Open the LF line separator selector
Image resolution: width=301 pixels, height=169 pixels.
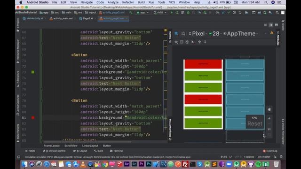tap(231, 157)
